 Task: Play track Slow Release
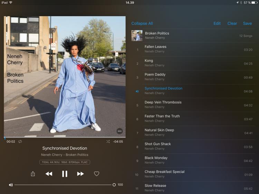(193, 188)
